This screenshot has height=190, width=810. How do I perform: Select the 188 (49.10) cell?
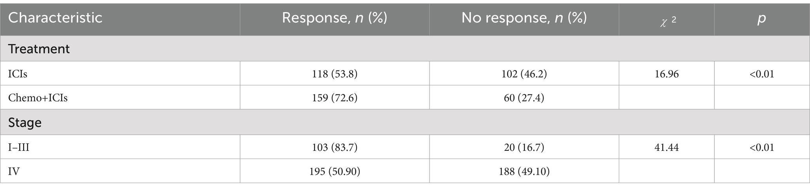[524, 171]
